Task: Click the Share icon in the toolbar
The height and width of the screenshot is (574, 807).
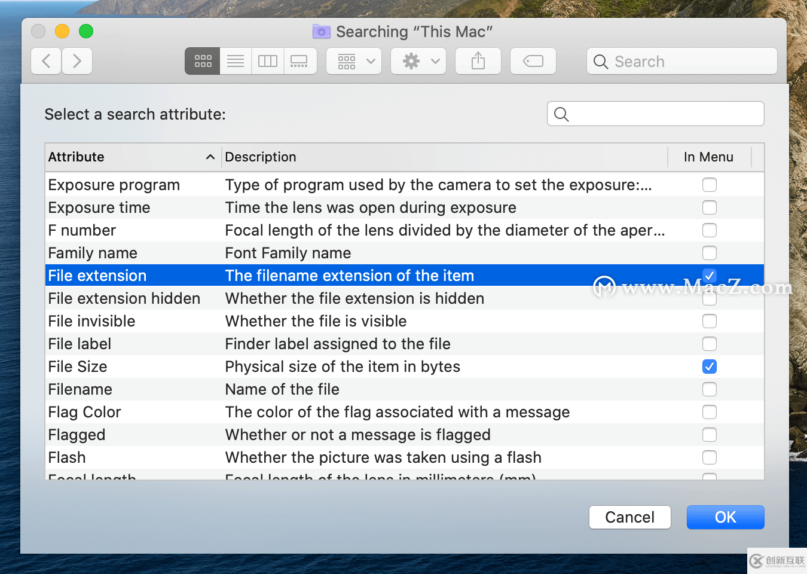Action: (x=478, y=60)
